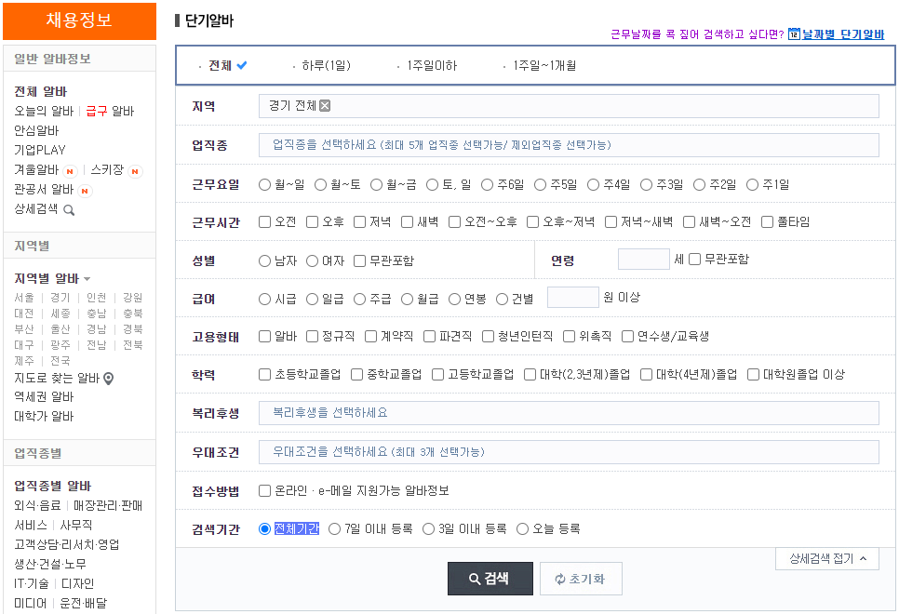Screen dimensions: 899x614
Task: Click the magnifier icon beside 상세검색
Action: click(69, 210)
